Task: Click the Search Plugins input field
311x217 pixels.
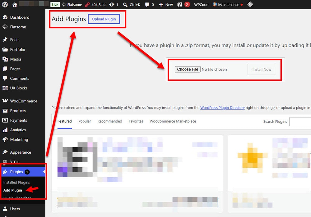Action: point(300,122)
